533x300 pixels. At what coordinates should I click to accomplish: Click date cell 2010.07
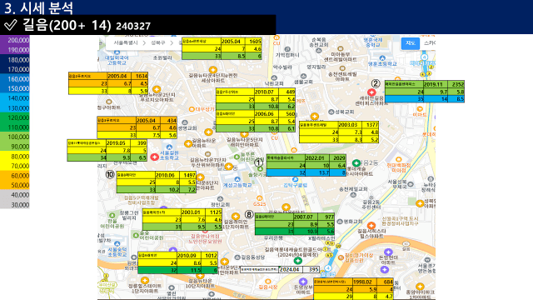click(x=266, y=92)
